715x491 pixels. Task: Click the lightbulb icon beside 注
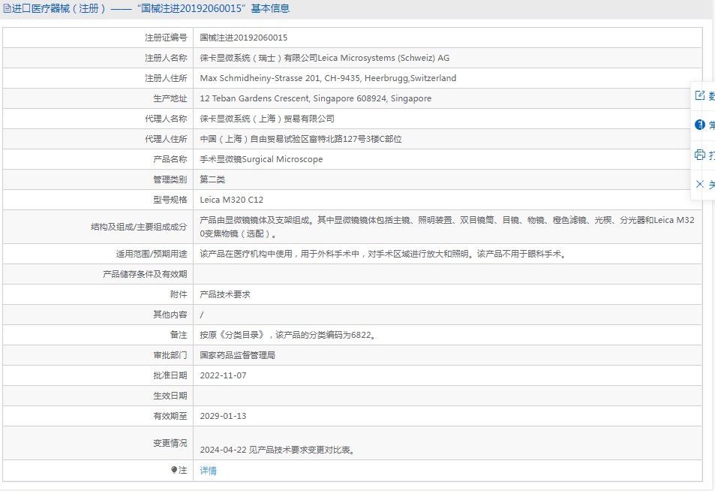coord(174,470)
